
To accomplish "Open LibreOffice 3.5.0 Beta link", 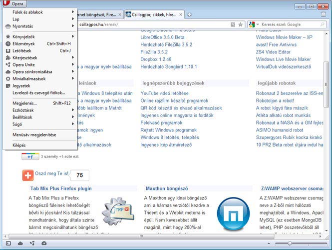I will tap(162, 37).
